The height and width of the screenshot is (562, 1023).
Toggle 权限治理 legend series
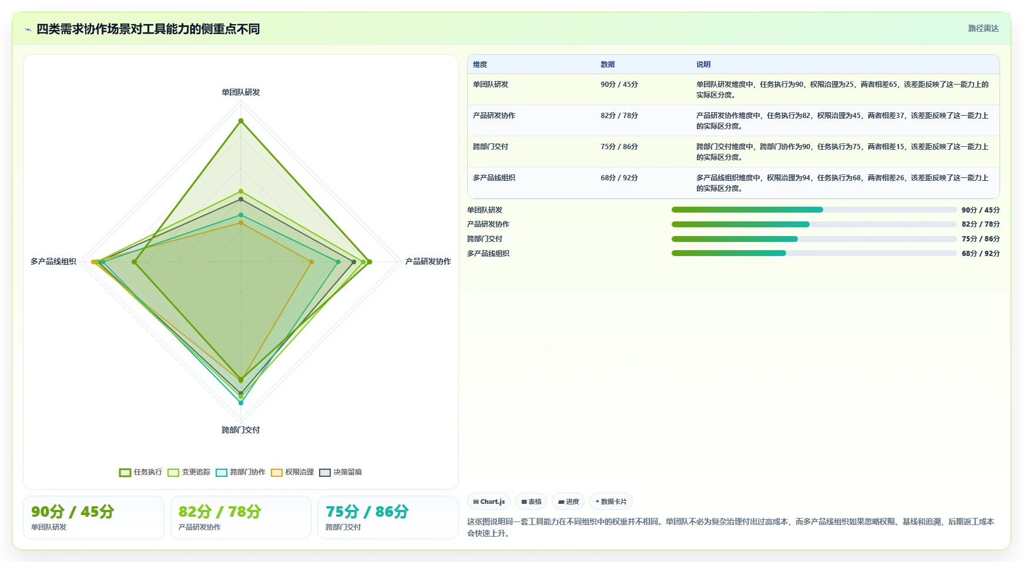292,472
